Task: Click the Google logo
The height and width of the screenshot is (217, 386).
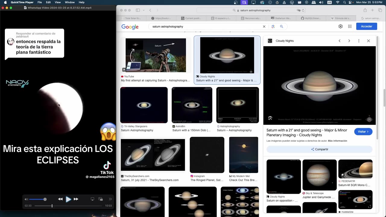Action: tap(130, 27)
